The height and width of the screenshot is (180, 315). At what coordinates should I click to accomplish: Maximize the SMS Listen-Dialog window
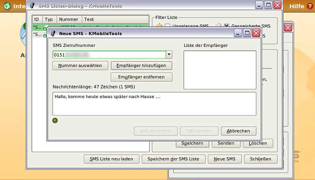click(x=268, y=5)
